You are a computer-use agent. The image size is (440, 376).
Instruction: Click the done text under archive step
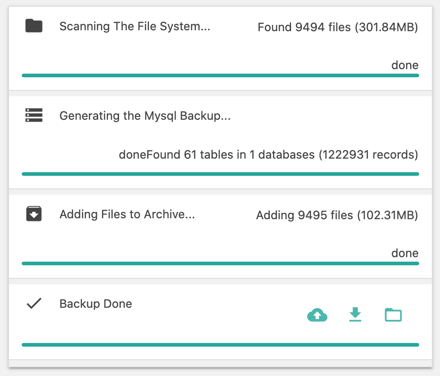[x=405, y=253]
